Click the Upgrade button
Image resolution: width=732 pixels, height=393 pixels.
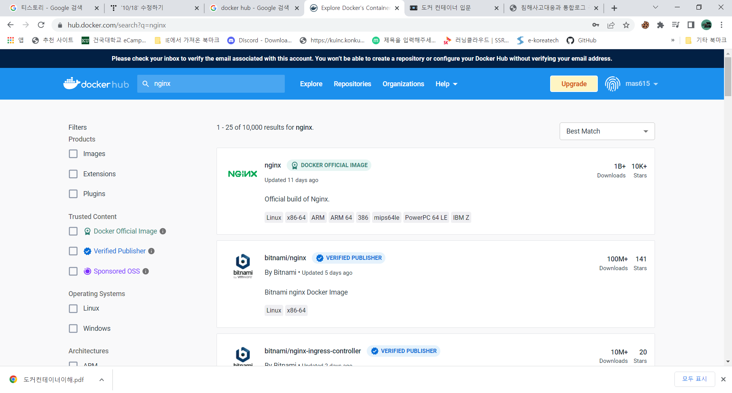[574, 84]
